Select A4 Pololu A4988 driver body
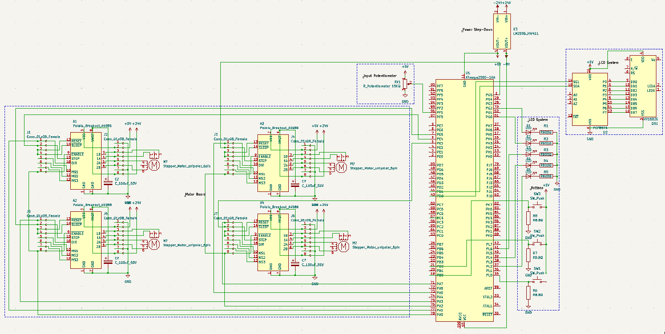Screen dimensions: 665x334 pyautogui.click(x=273, y=242)
